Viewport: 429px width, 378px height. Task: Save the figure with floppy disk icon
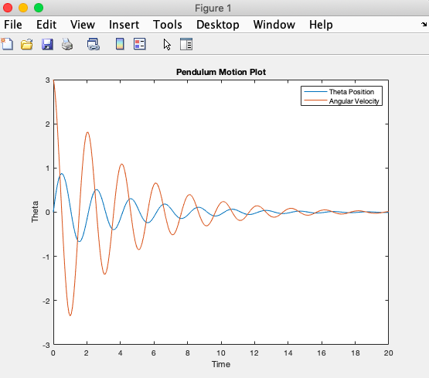click(x=47, y=44)
